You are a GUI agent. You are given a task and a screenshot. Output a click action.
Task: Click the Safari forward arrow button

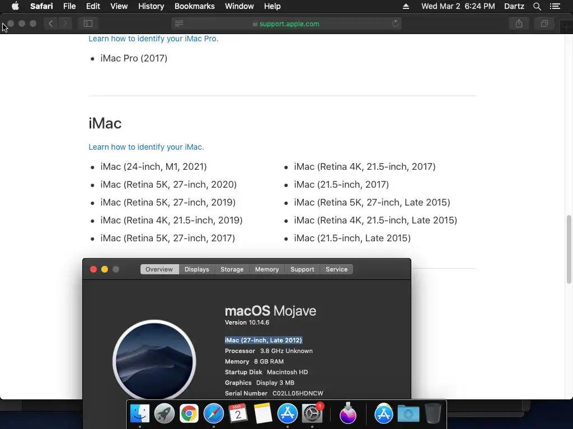pyautogui.click(x=65, y=23)
